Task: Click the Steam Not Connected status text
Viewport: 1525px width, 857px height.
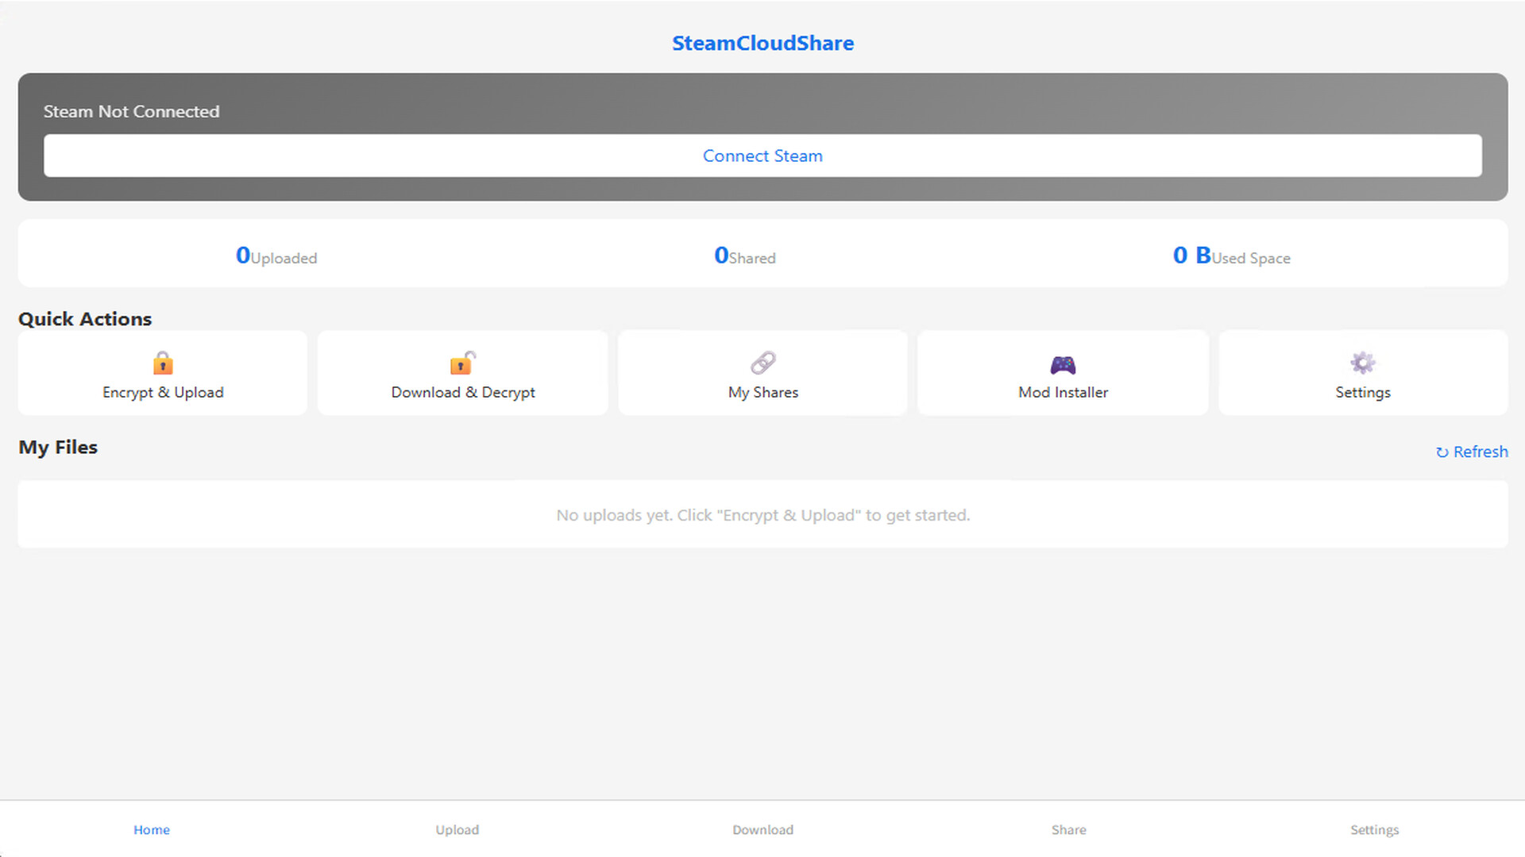Action: point(131,111)
